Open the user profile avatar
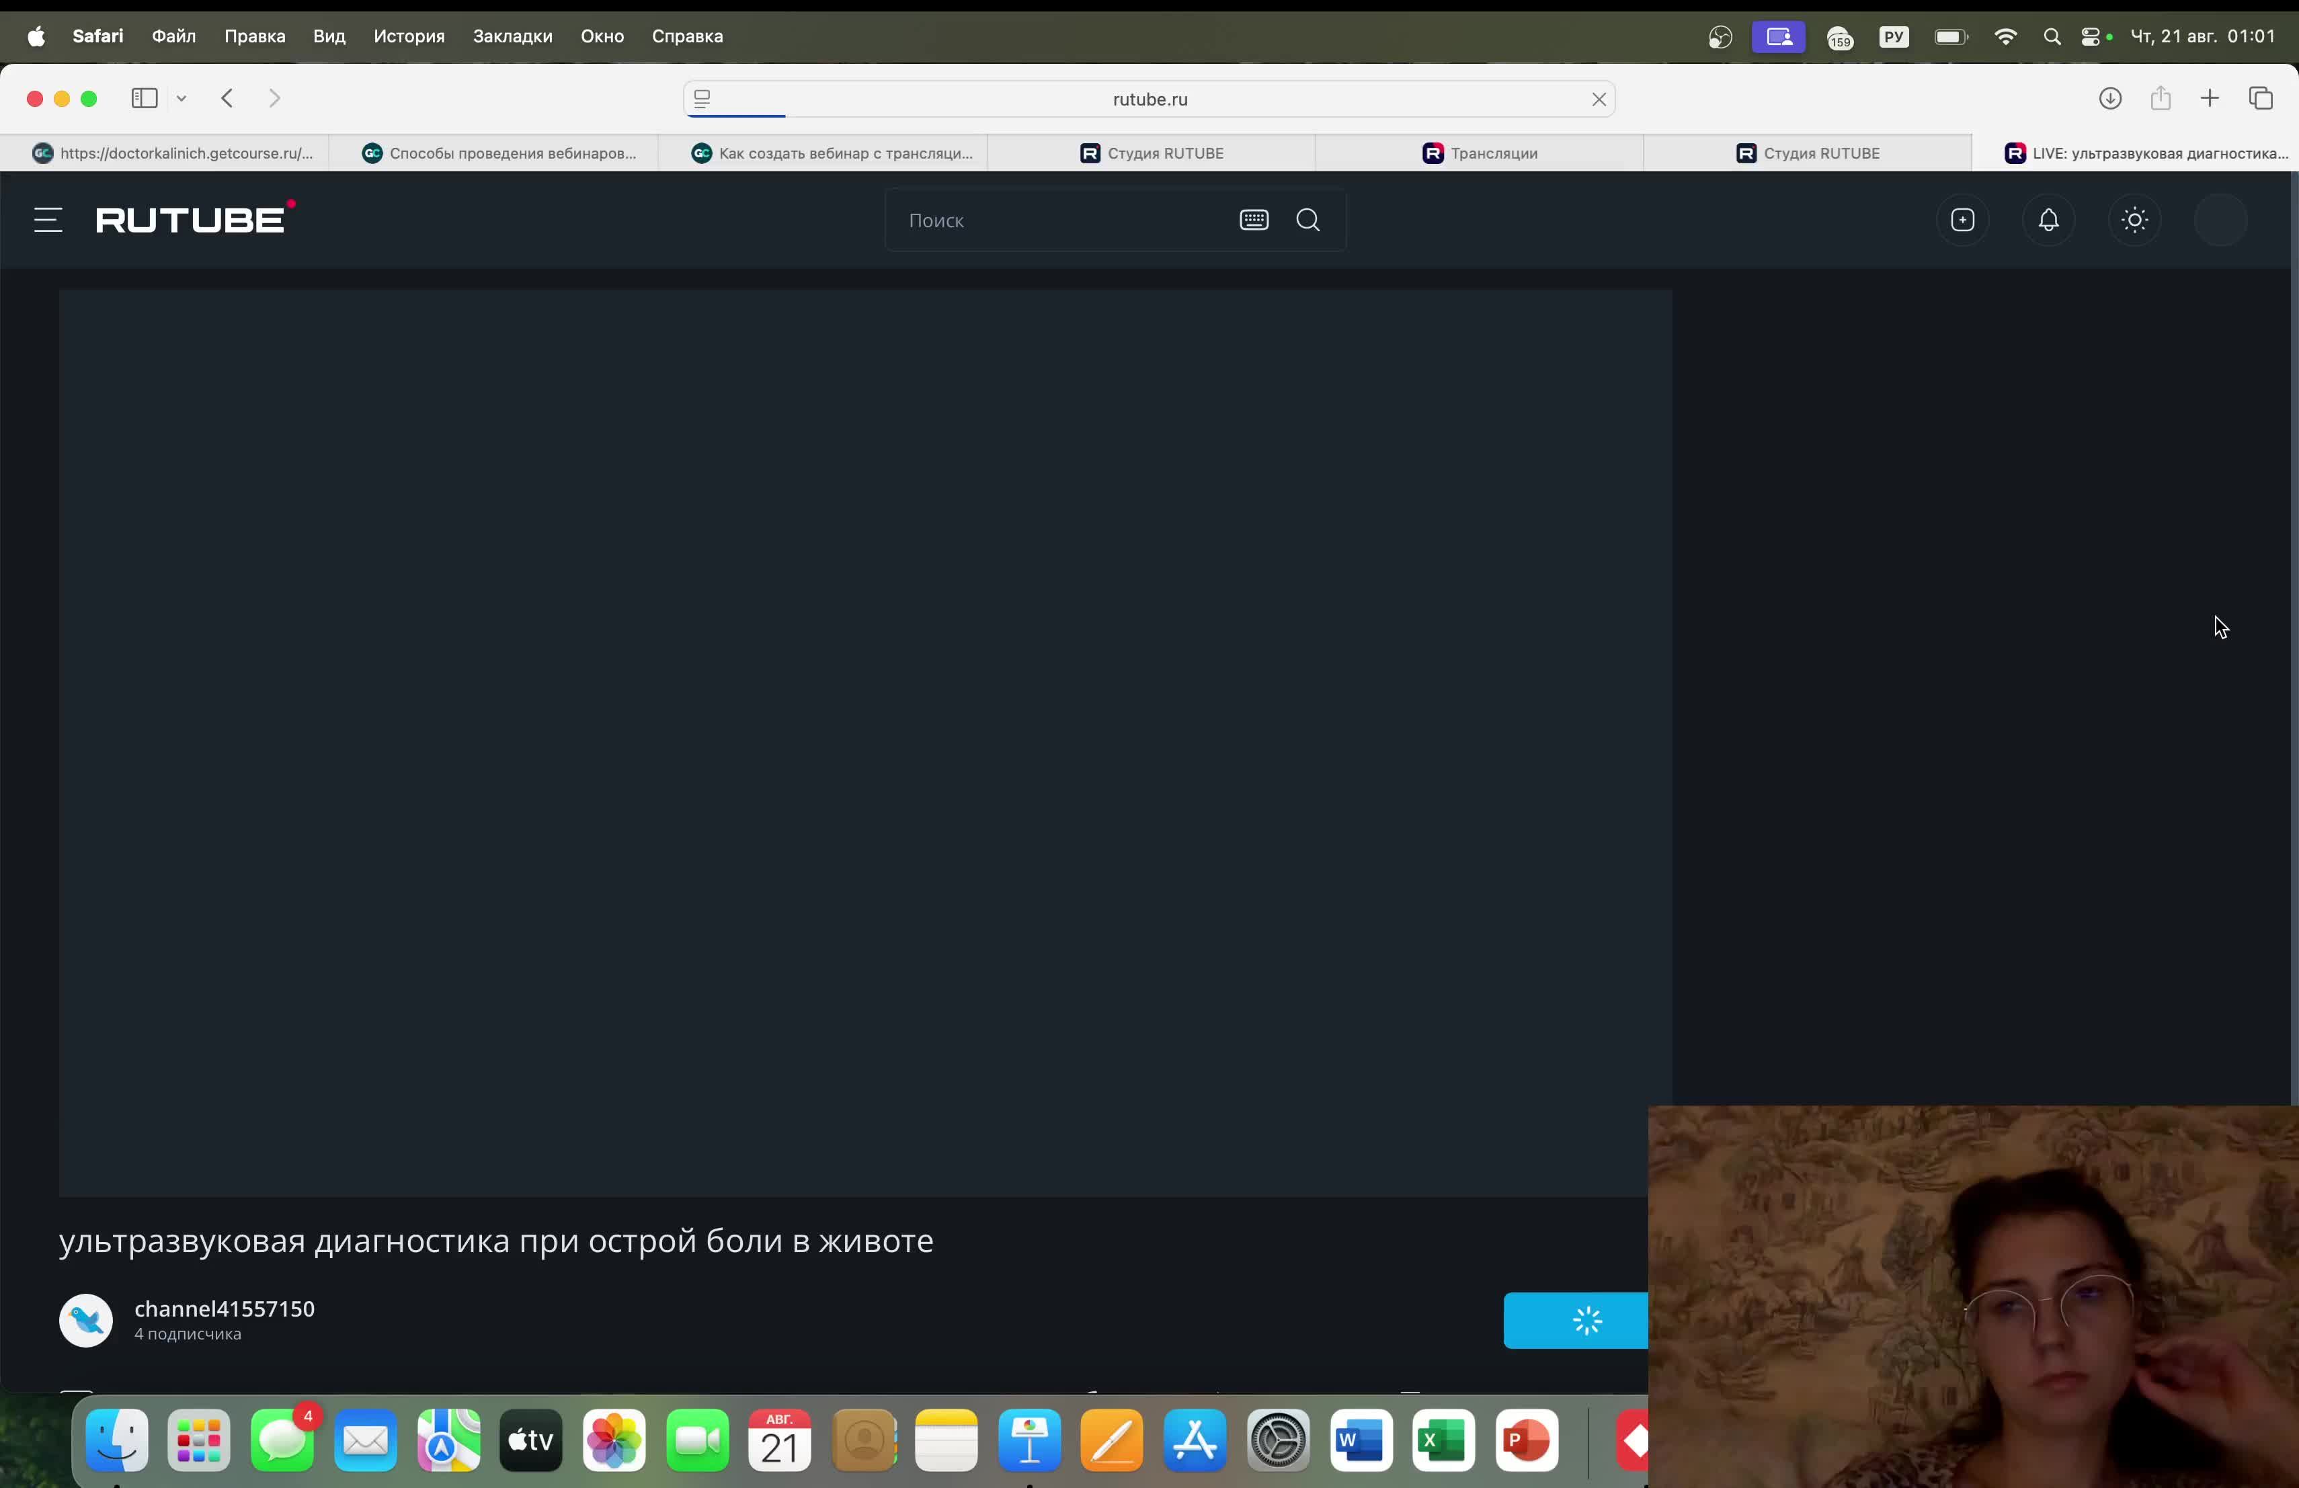 (x=2220, y=220)
